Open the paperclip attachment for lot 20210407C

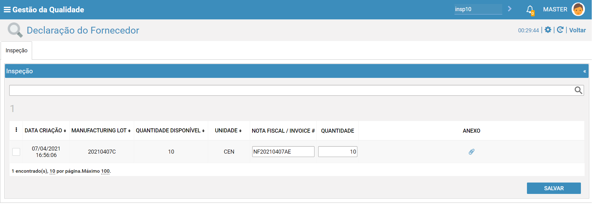click(x=471, y=152)
